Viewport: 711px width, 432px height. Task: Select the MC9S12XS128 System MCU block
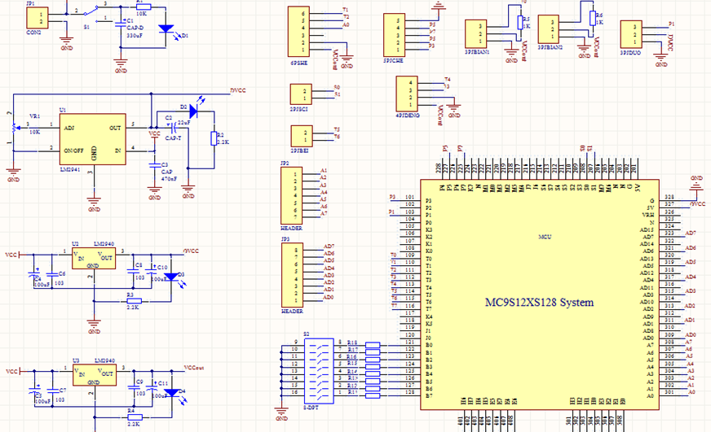pyautogui.click(x=540, y=295)
